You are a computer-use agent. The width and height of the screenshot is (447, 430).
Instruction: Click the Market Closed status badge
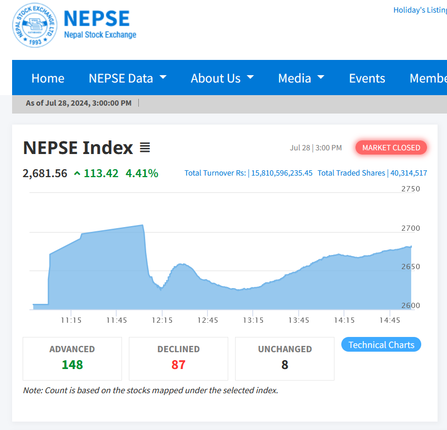point(391,148)
